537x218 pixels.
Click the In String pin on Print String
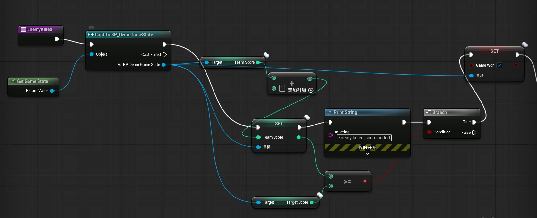(x=331, y=135)
